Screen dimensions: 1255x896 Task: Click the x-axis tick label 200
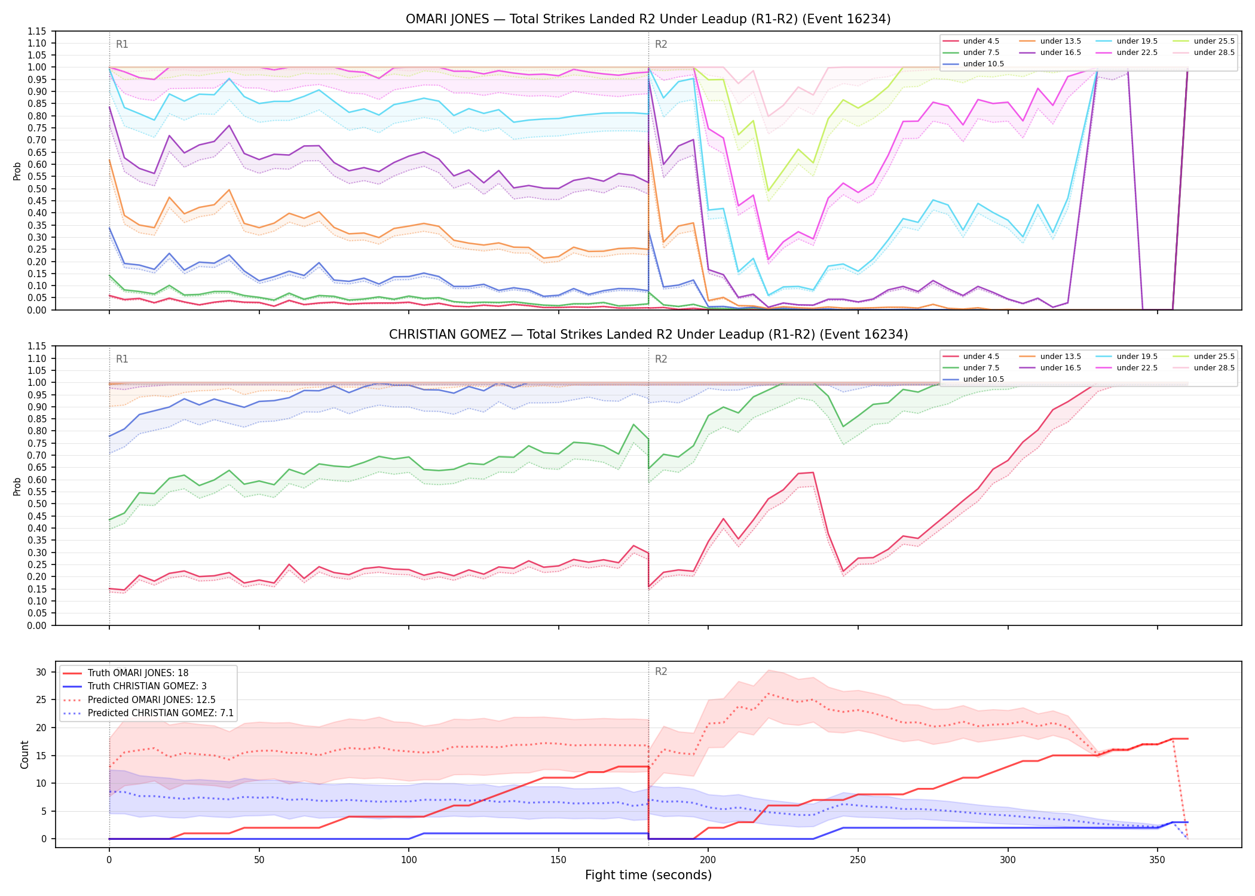[708, 860]
